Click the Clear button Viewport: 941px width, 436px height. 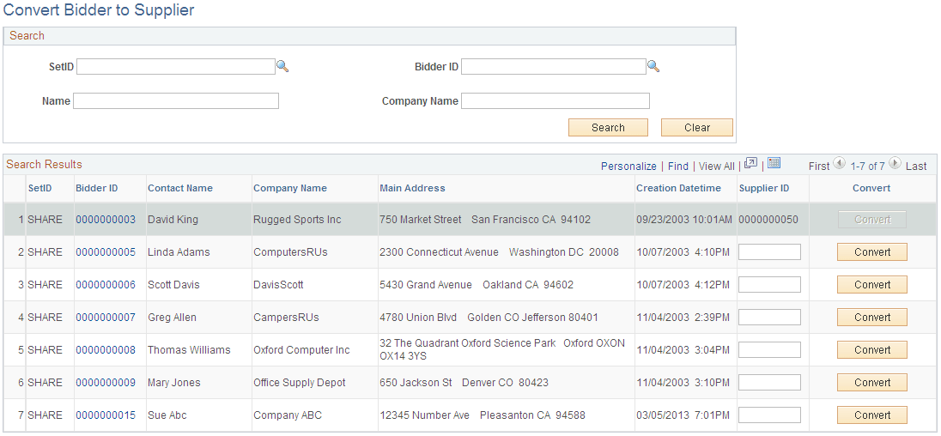pyautogui.click(x=697, y=127)
